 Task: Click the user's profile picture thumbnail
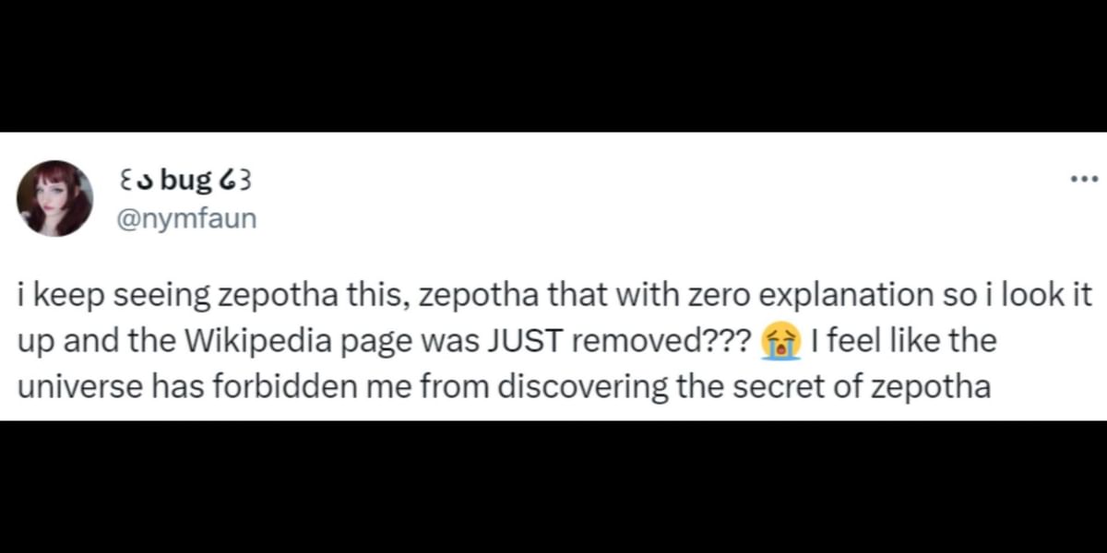55,198
